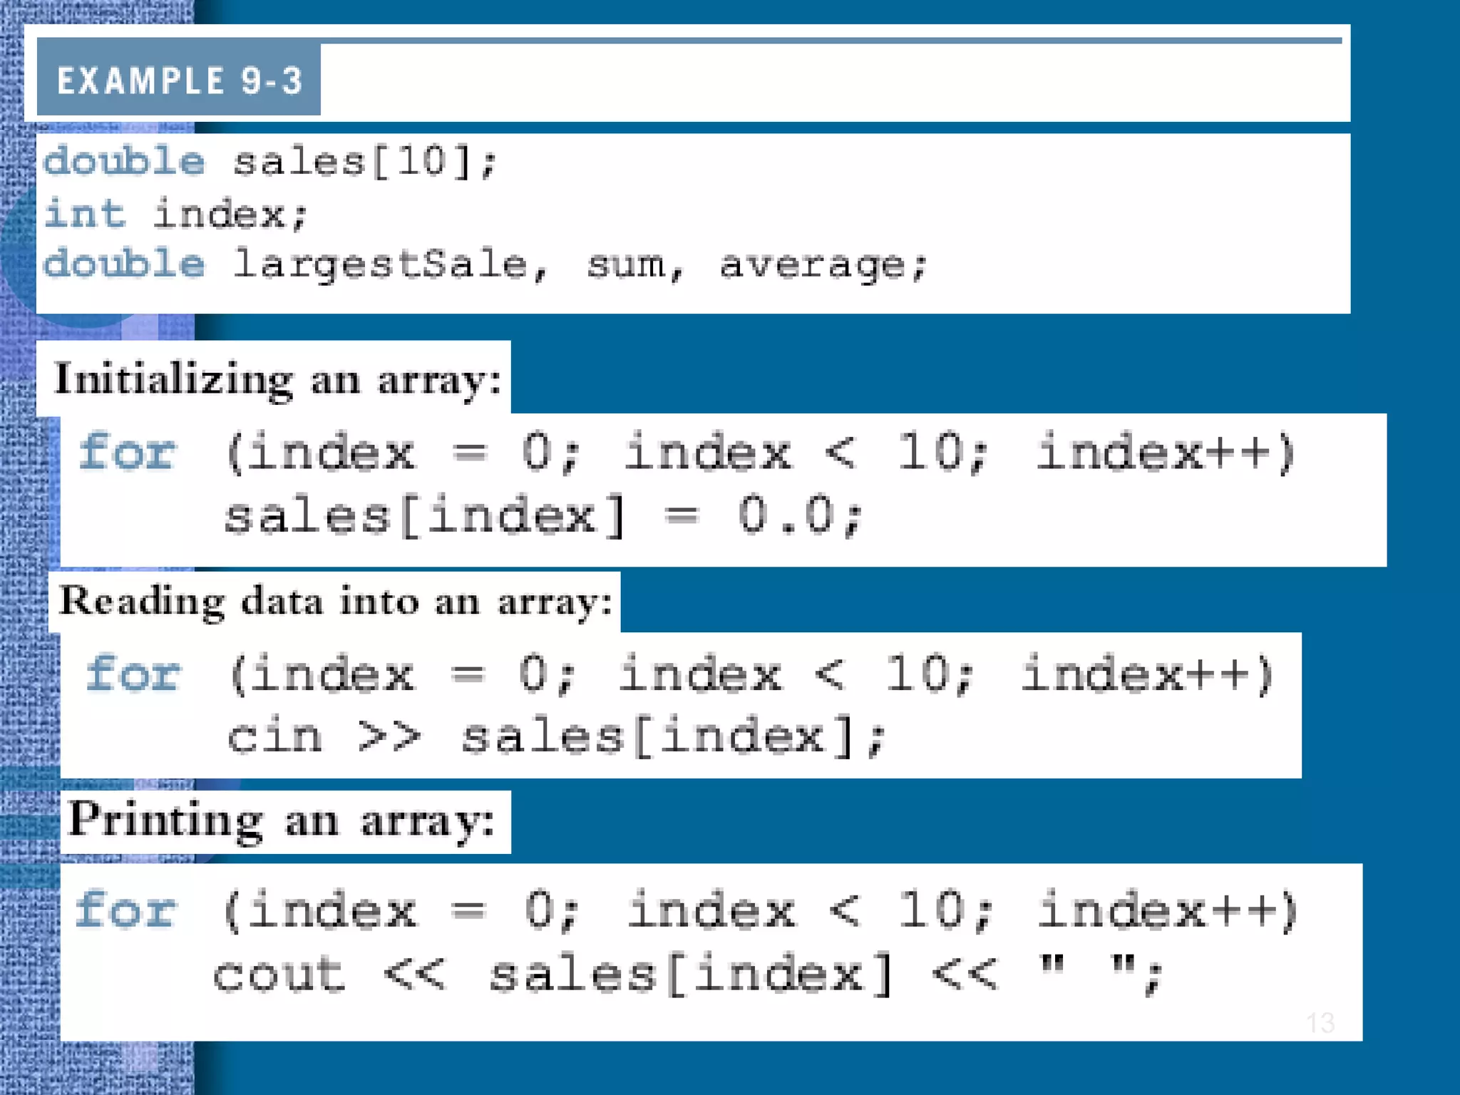This screenshot has height=1095, width=1460.
Task: Click the 'for' keyword in reading loop
Action: (x=133, y=674)
